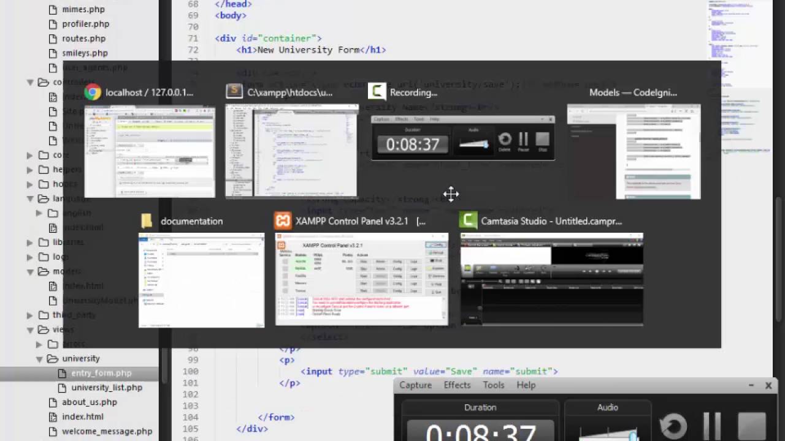Click the XAMPP icon in the window switcher

[283, 221]
